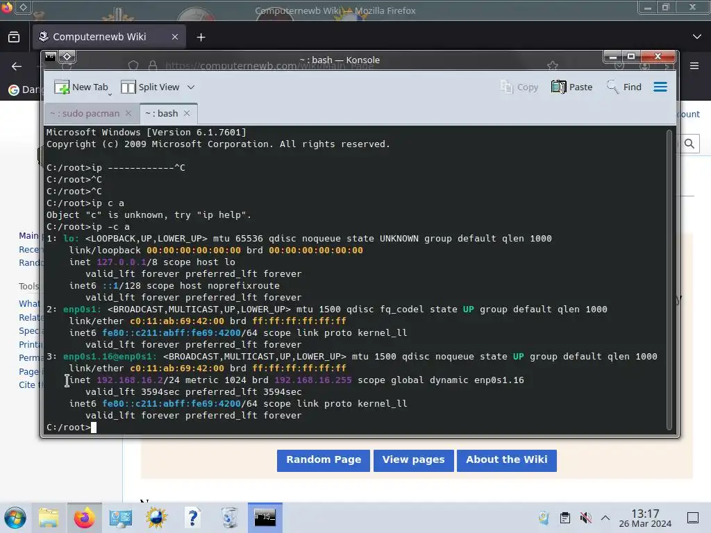Click the show desktop icon
The height and width of the screenshot is (533, 711).
pyautogui.click(x=693, y=518)
